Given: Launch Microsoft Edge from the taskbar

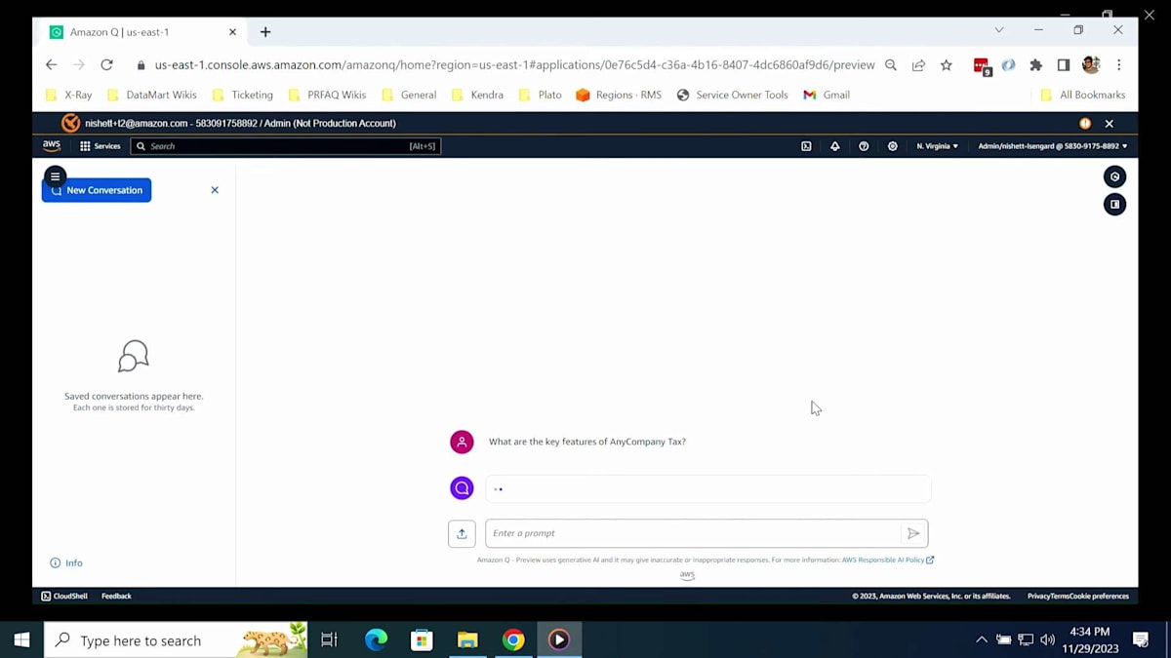Looking at the screenshot, I should 376,640.
